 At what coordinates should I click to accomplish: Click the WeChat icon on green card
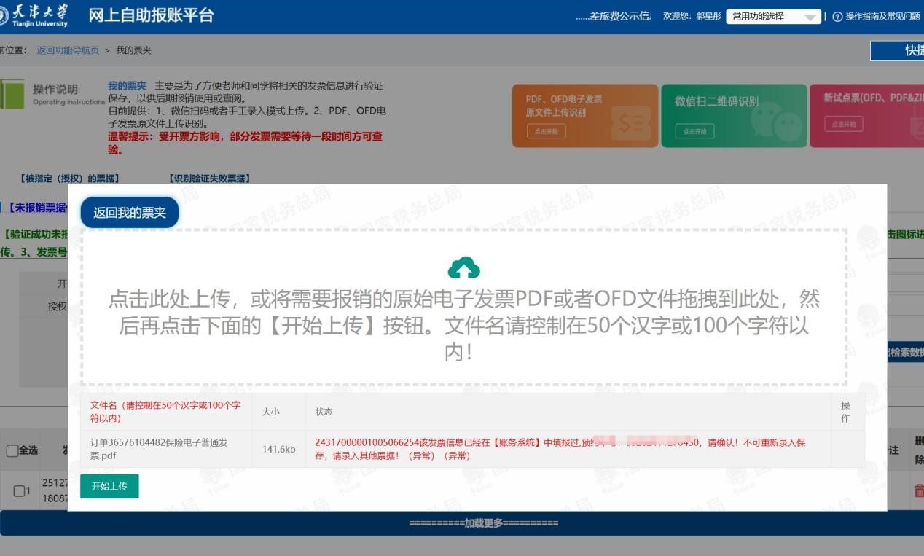pos(775,122)
